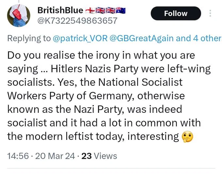Click the 'Do you realise the irony' line
222x174 pixels.
101,55
